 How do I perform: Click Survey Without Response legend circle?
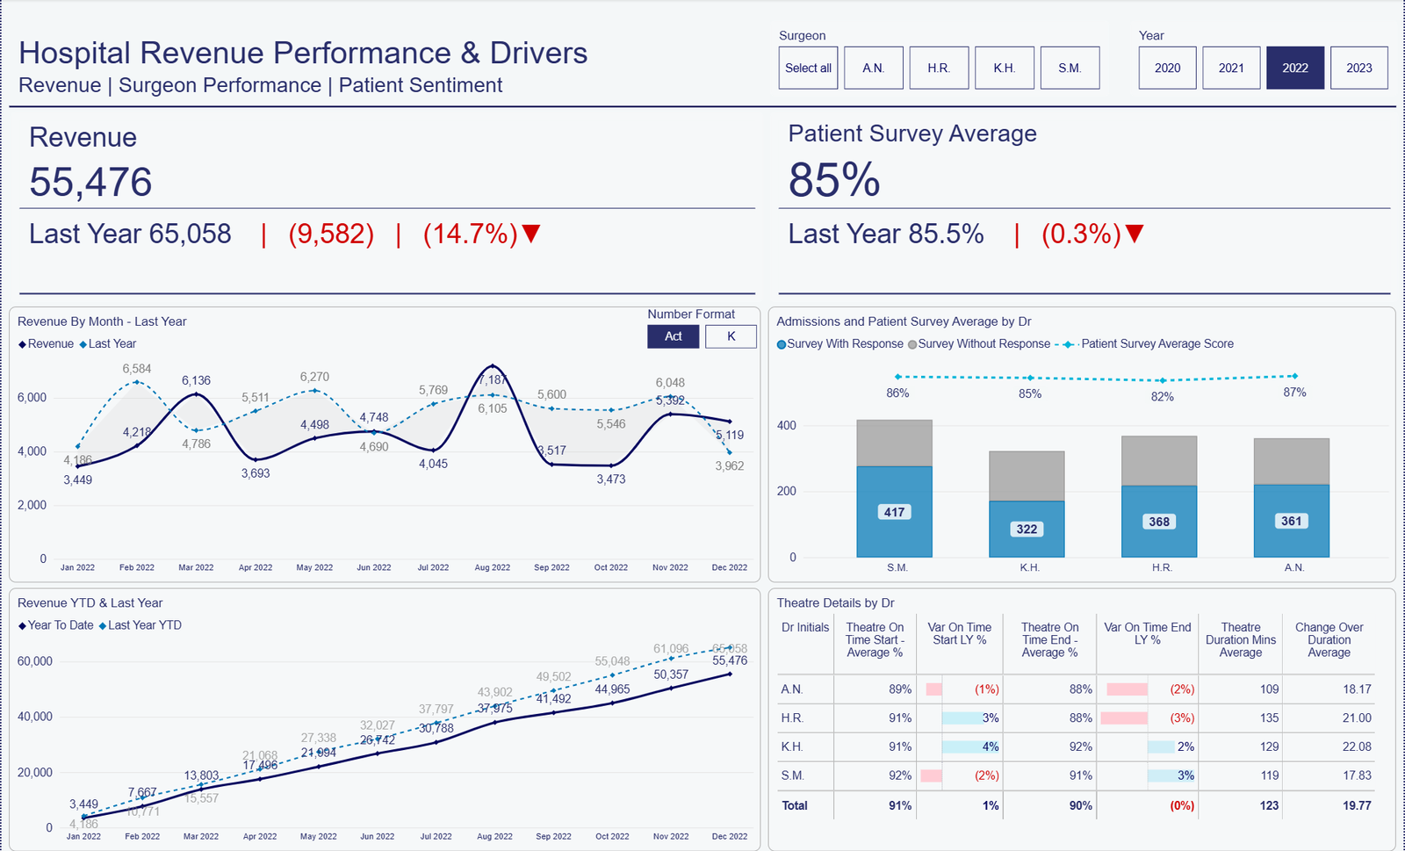pyautogui.click(x=912, y=344)
